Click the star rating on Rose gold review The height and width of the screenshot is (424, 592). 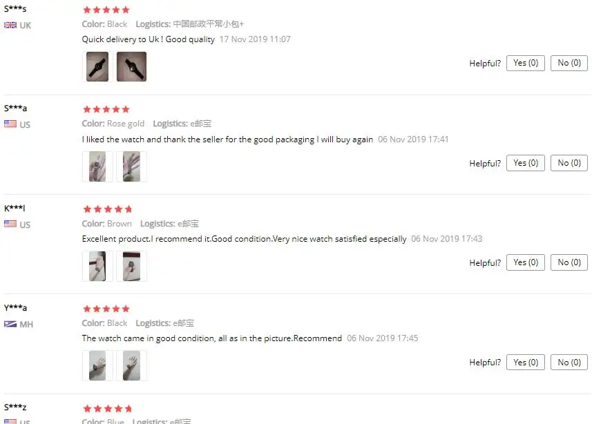(x=106, y=110)
